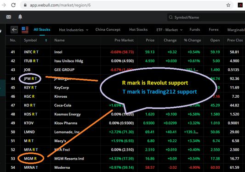Select the KO symbol
The height and width of the screenshot is (172, 245).
click(27, 105)
